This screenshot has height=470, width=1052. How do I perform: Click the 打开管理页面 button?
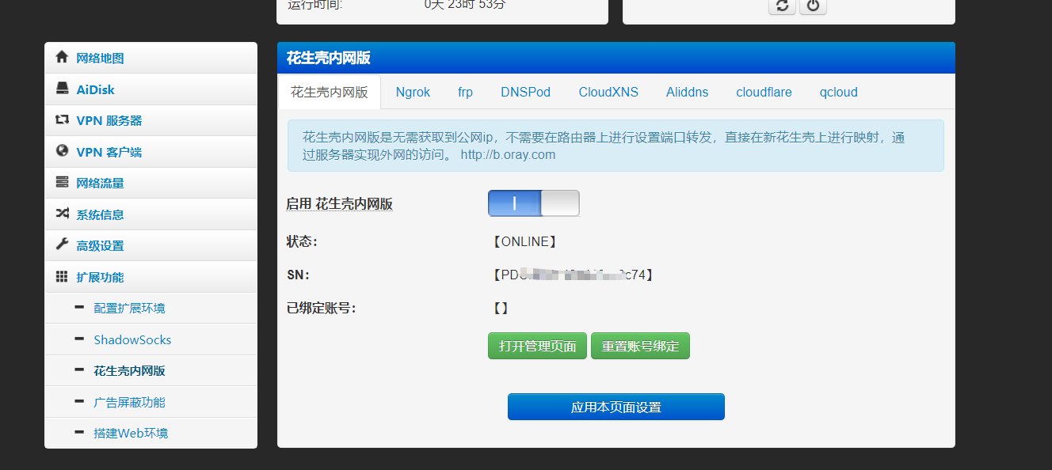pos(537,346)
